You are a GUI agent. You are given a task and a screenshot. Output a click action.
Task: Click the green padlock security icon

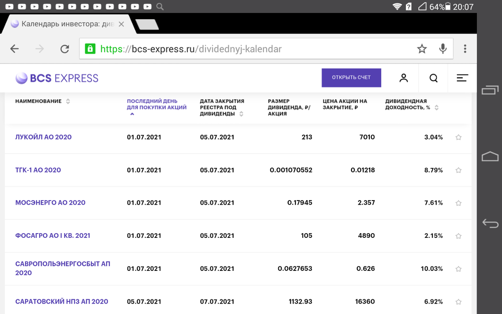click(90, 49)
